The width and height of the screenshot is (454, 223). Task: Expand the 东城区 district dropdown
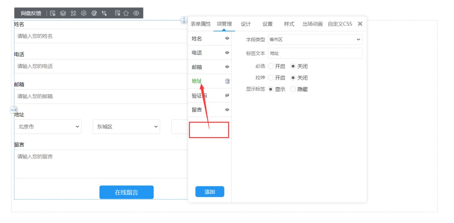[x=126, y=127]
